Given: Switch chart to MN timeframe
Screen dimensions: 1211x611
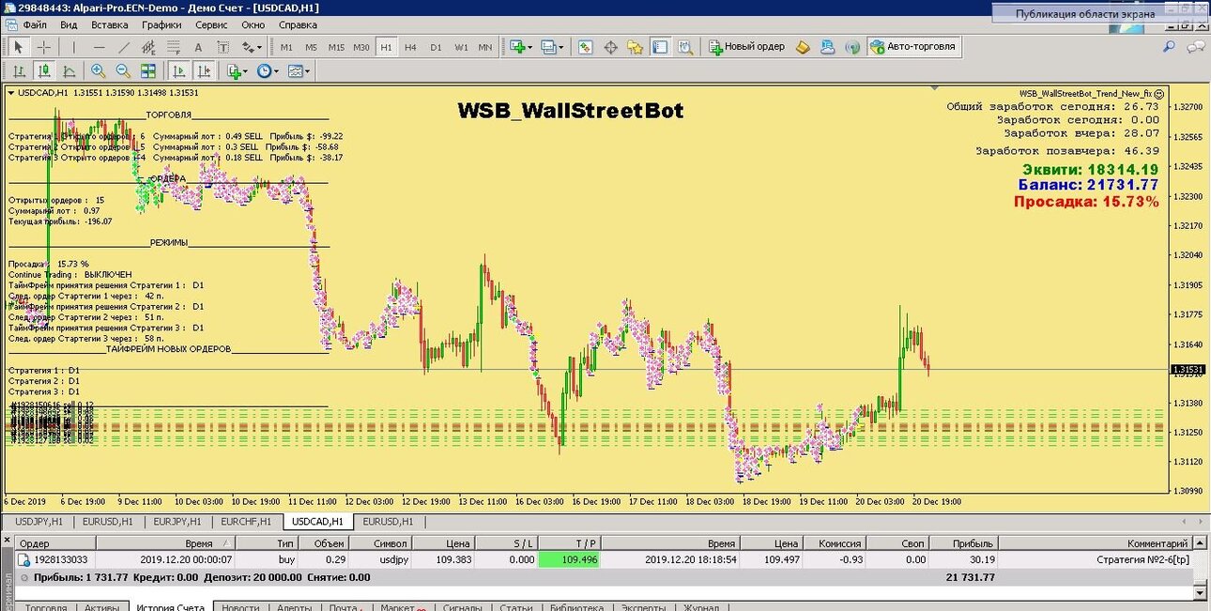Looking at the screenshot, I should [x=485, y=47].
